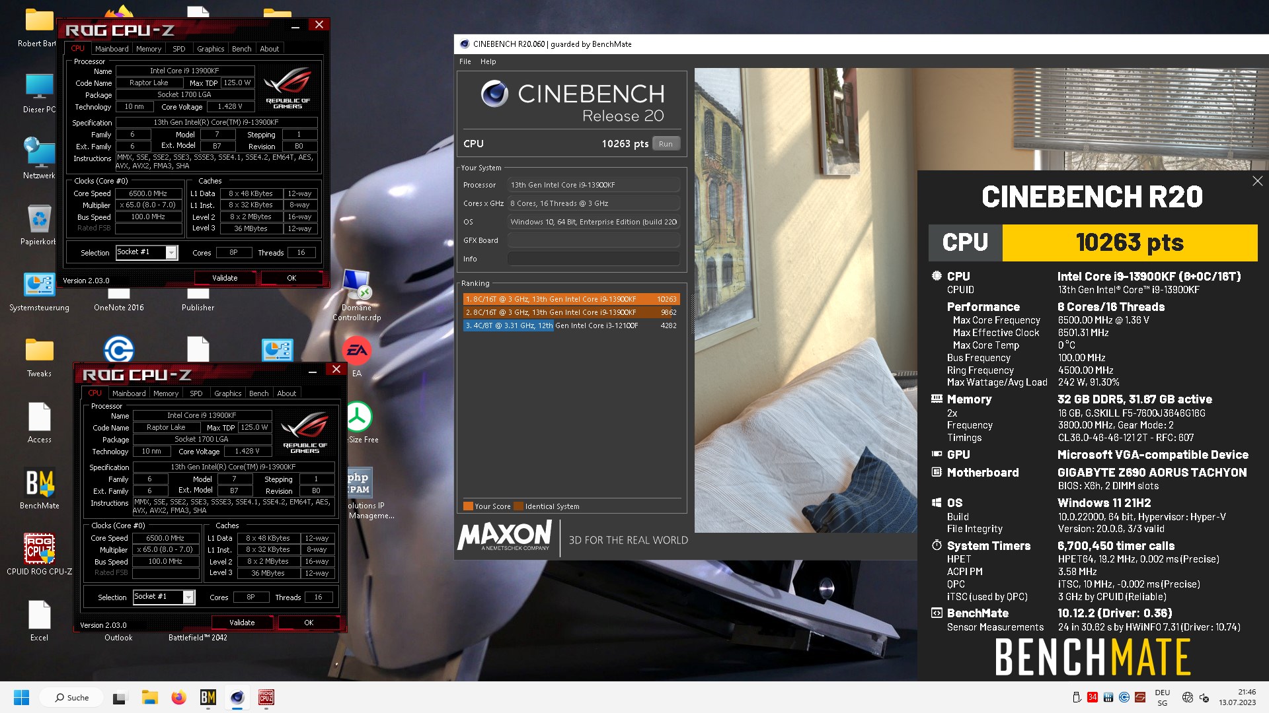Open Socket #1 dropdown in upper CPU-Z window
The image size is (1269, 713).
[x=172, y=252]
